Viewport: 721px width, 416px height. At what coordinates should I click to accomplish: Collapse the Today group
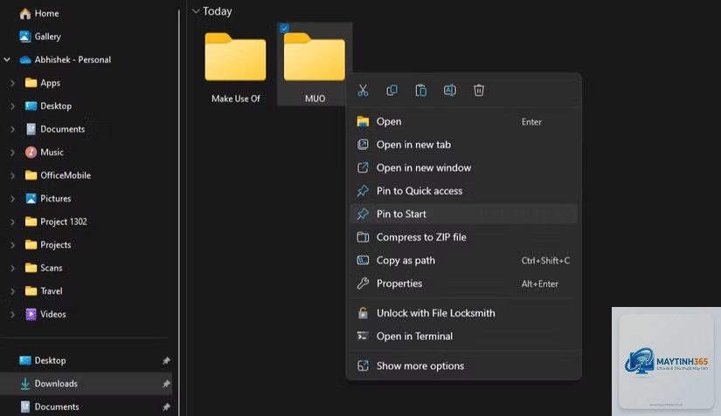(x=196, y=11)
